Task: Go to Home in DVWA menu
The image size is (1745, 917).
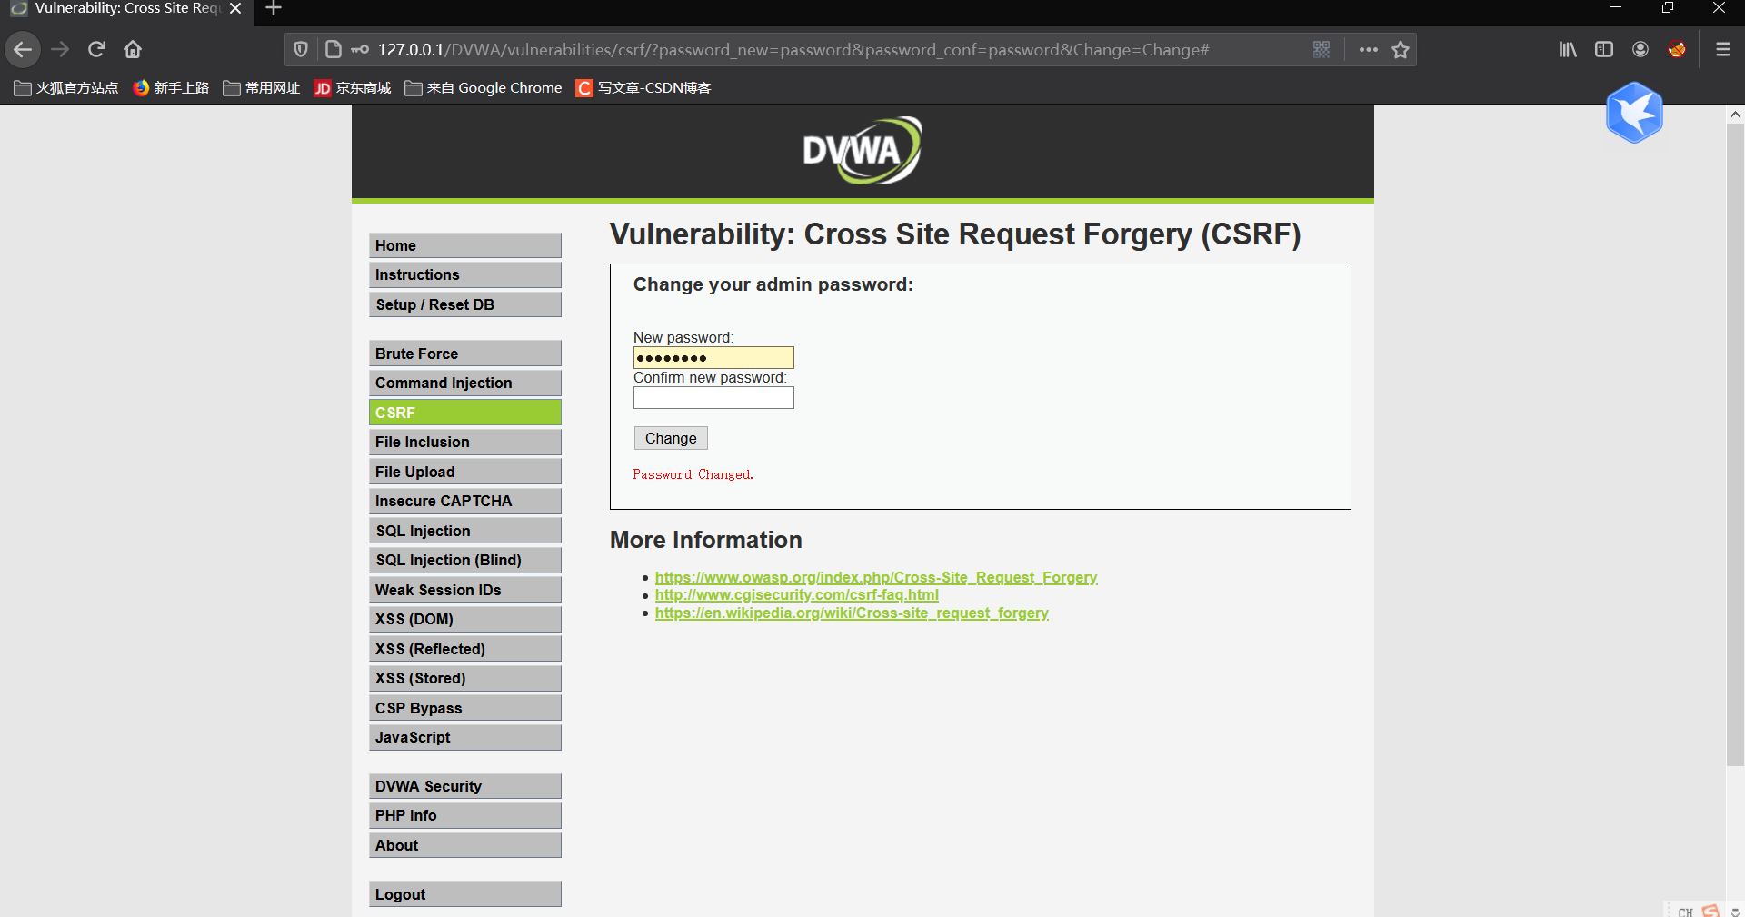Action: [465, 245]
